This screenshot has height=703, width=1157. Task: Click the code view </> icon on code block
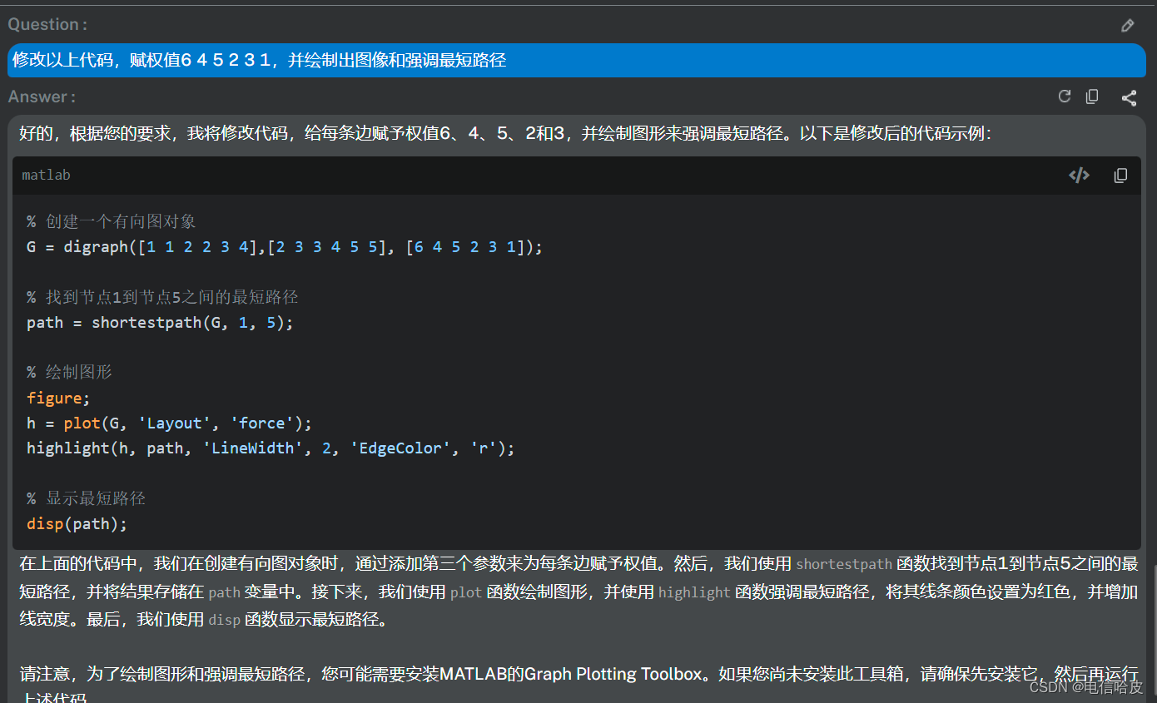click(x=1079, y=175)
